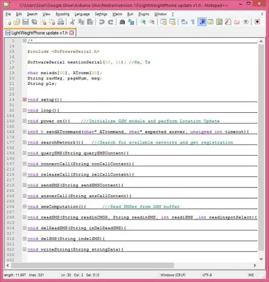The height and width of the screenshot is (282, 269).
Task: Toggle the highlighted Indent guide button
Action: 202,22
